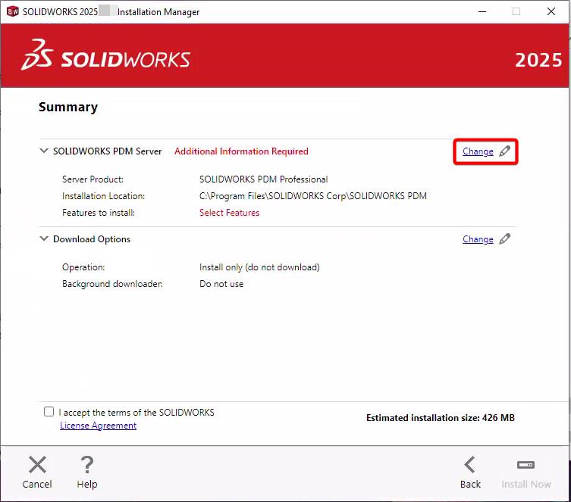Click the SOLIDWORKS PDM Professional value
The image size is (571, 502).
point(264,179)
